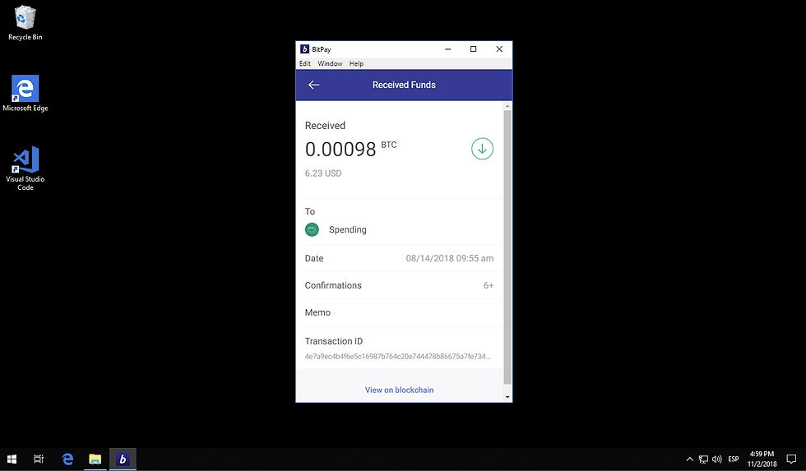The image size is (806, 471).
Task: Open Task View in the taskbar
Action: pos(39,459)
